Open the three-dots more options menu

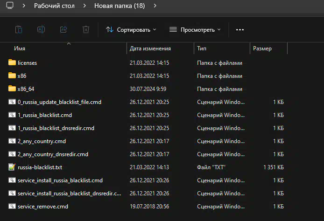[240, 29]
